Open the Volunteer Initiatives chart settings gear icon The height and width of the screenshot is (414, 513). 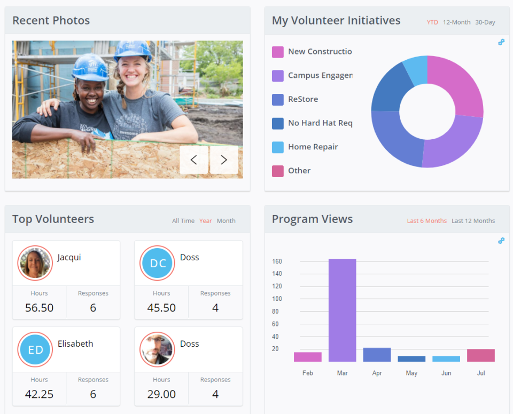click(x=501, y=42)
